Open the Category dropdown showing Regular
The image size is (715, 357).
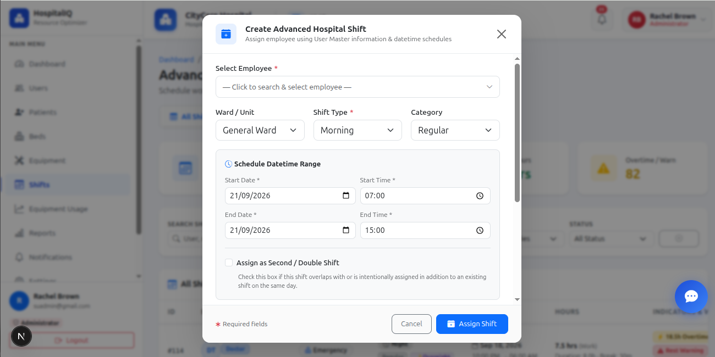tap(455, 130)
